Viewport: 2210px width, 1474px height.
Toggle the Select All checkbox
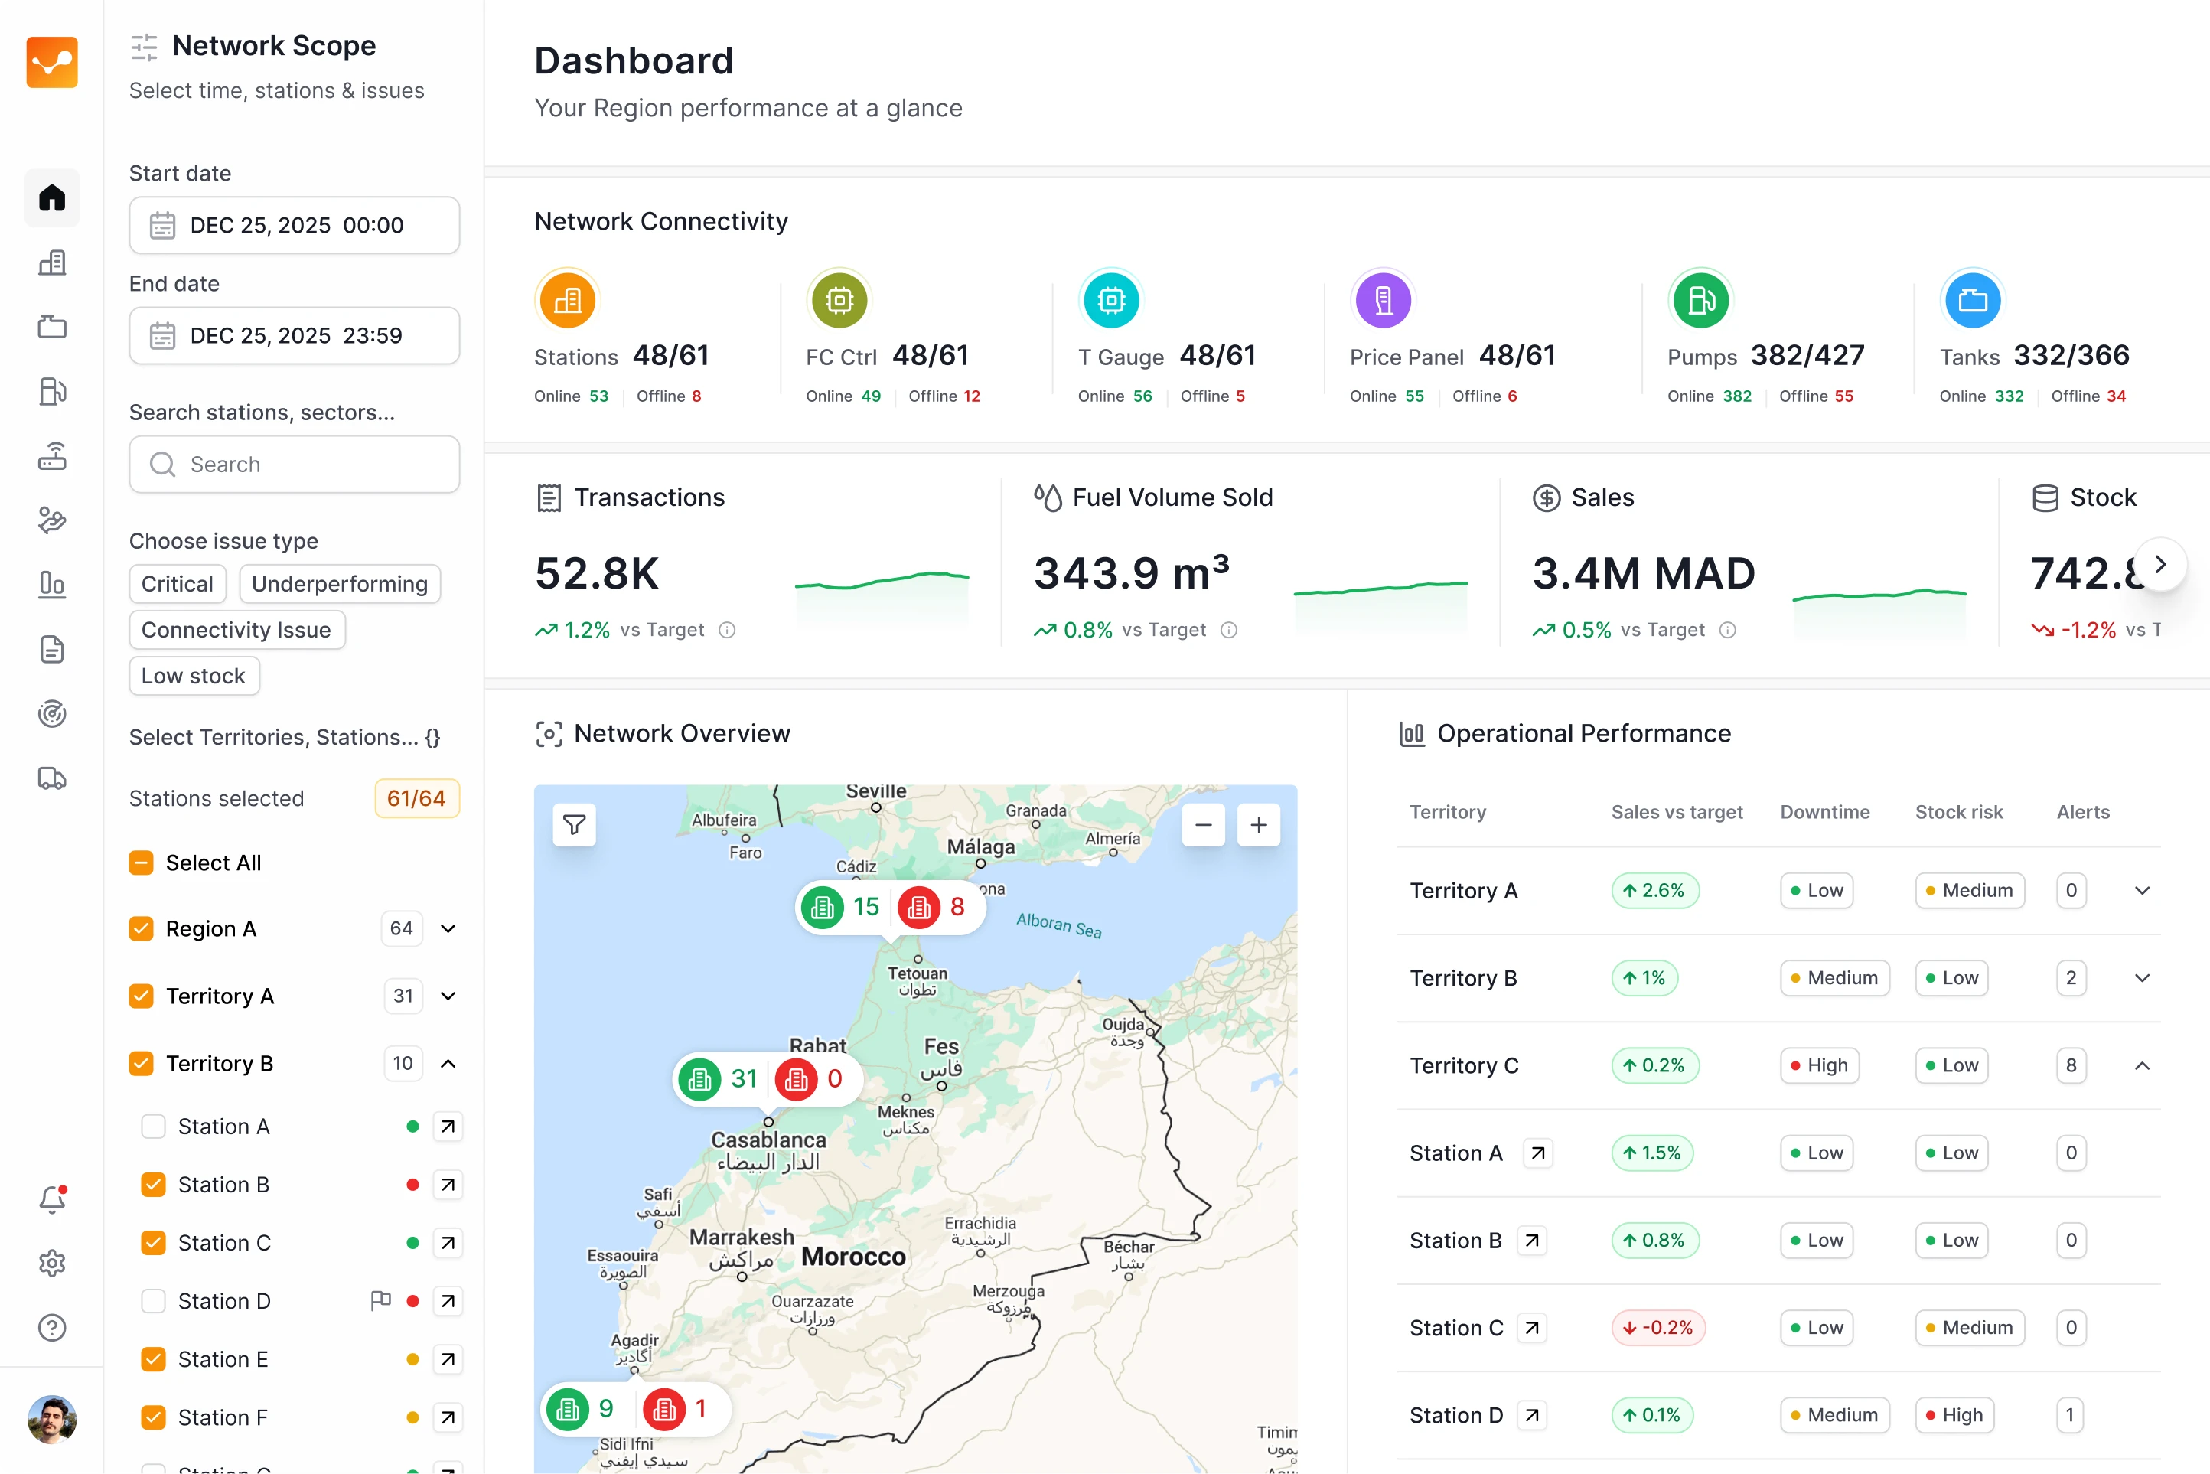coord(141,863)
